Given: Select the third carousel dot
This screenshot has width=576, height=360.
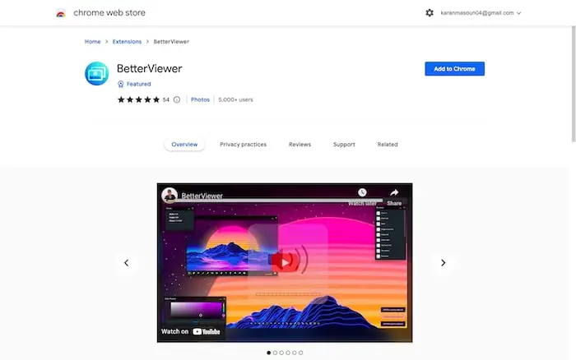Looking at the screenshot, I should [x=281, y=353].
